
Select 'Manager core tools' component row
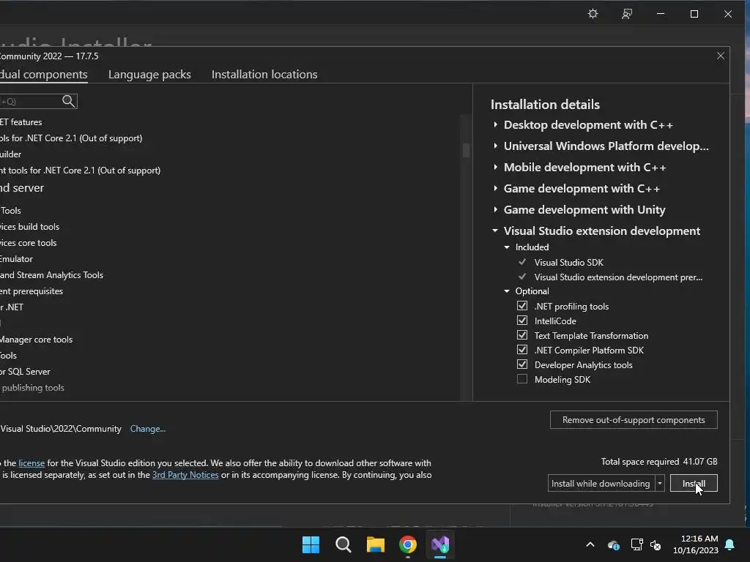36,340
